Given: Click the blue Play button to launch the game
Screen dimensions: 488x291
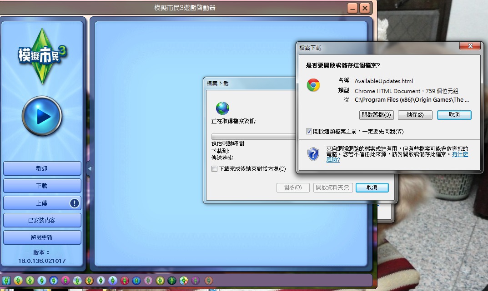Looking at the screenshot, I should pos(42,116).
